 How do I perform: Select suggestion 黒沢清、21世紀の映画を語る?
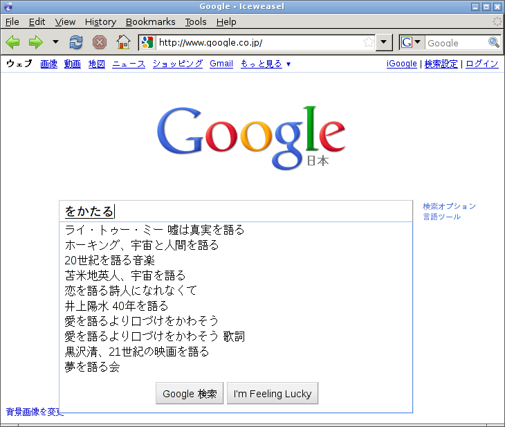point(236,352)
